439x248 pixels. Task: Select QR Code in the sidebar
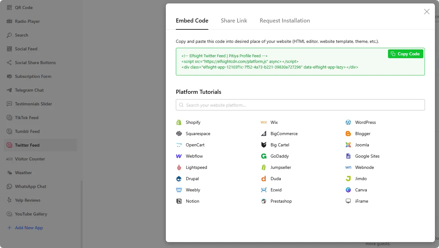click(x=24, y=8)
